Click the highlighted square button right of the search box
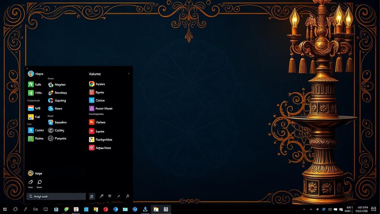The image size is (380, 214). click(92, 196)
